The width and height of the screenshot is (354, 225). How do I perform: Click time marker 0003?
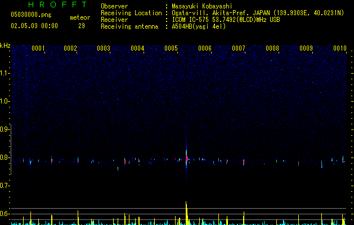tap(104, 48)
